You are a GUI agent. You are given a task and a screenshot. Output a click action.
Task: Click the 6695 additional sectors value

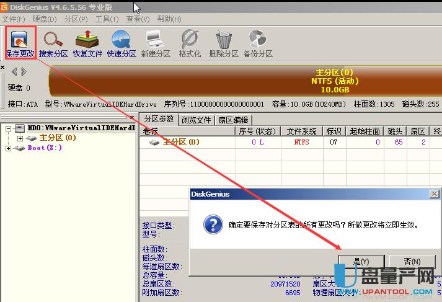(x=293, y=293)
